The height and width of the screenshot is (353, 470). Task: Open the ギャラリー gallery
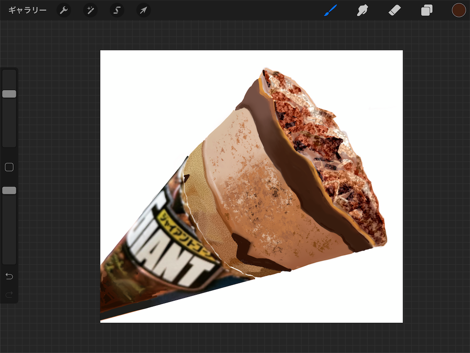[x=27, y=10]
